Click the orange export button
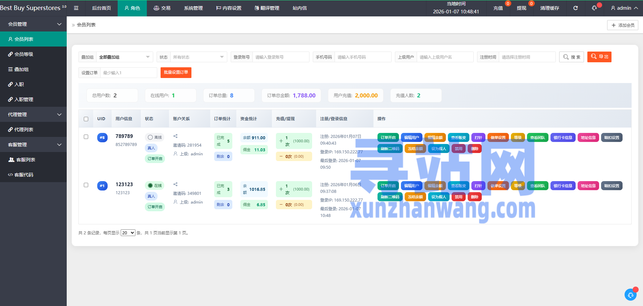This screenshot has width=643, height=306. click(599, 57)
